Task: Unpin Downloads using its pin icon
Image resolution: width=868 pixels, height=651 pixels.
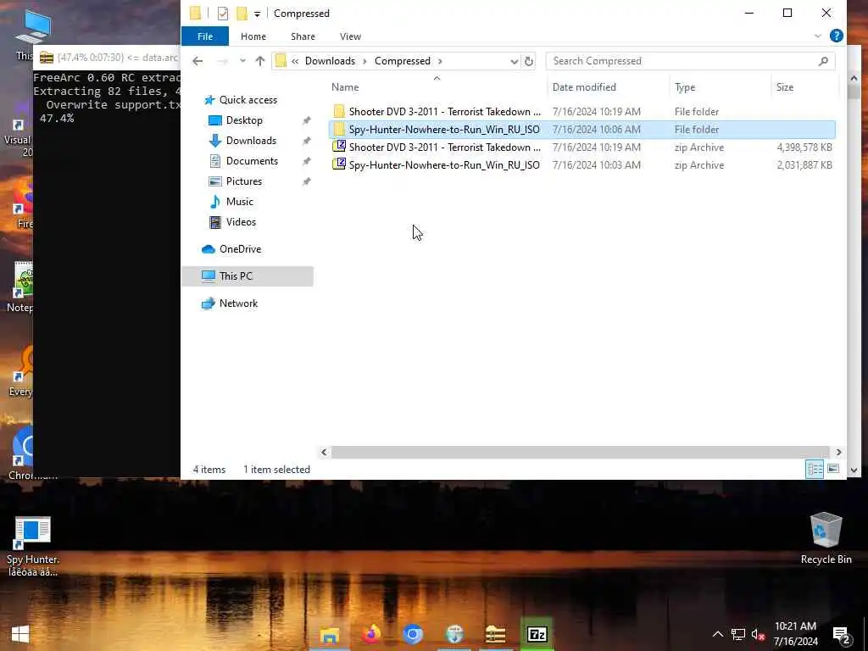Action: click(306, 141)
